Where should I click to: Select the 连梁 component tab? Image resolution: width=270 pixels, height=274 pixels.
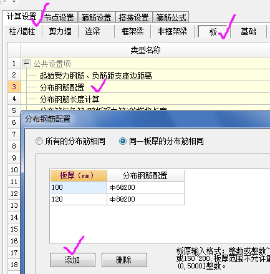93,32
